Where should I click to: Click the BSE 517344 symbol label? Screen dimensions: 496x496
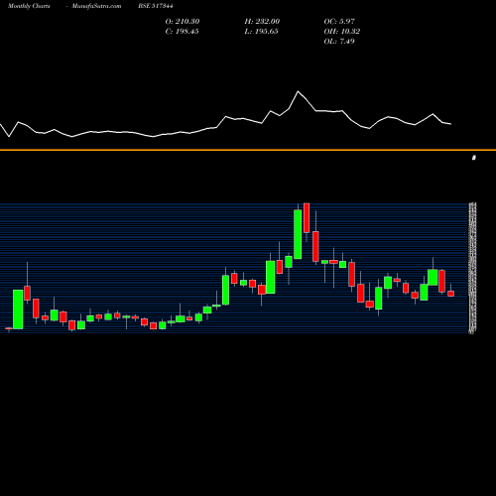[x=156, y=6]
